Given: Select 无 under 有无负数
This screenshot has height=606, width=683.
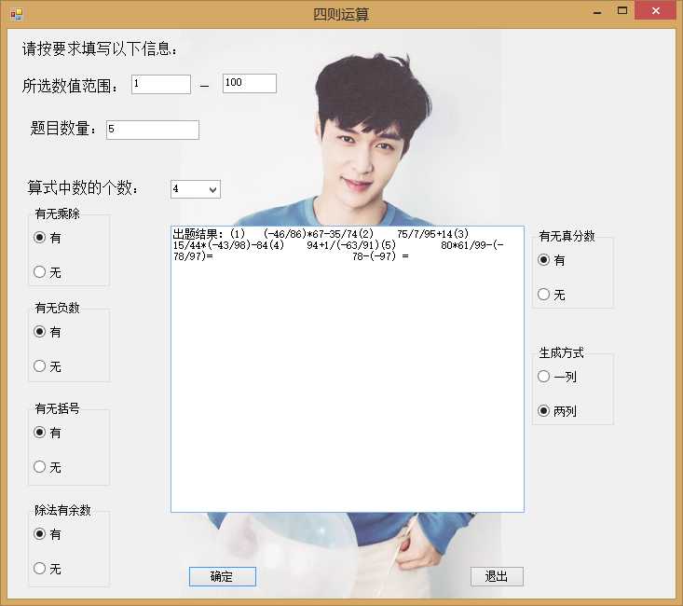Looking at the screenshot, I should (x=47, y=366).
